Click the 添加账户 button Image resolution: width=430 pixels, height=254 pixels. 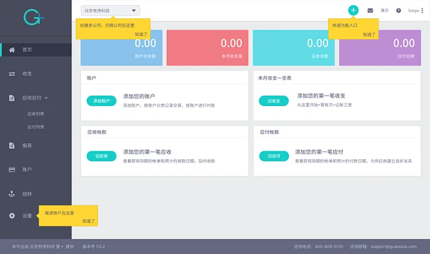coord(101,101)
